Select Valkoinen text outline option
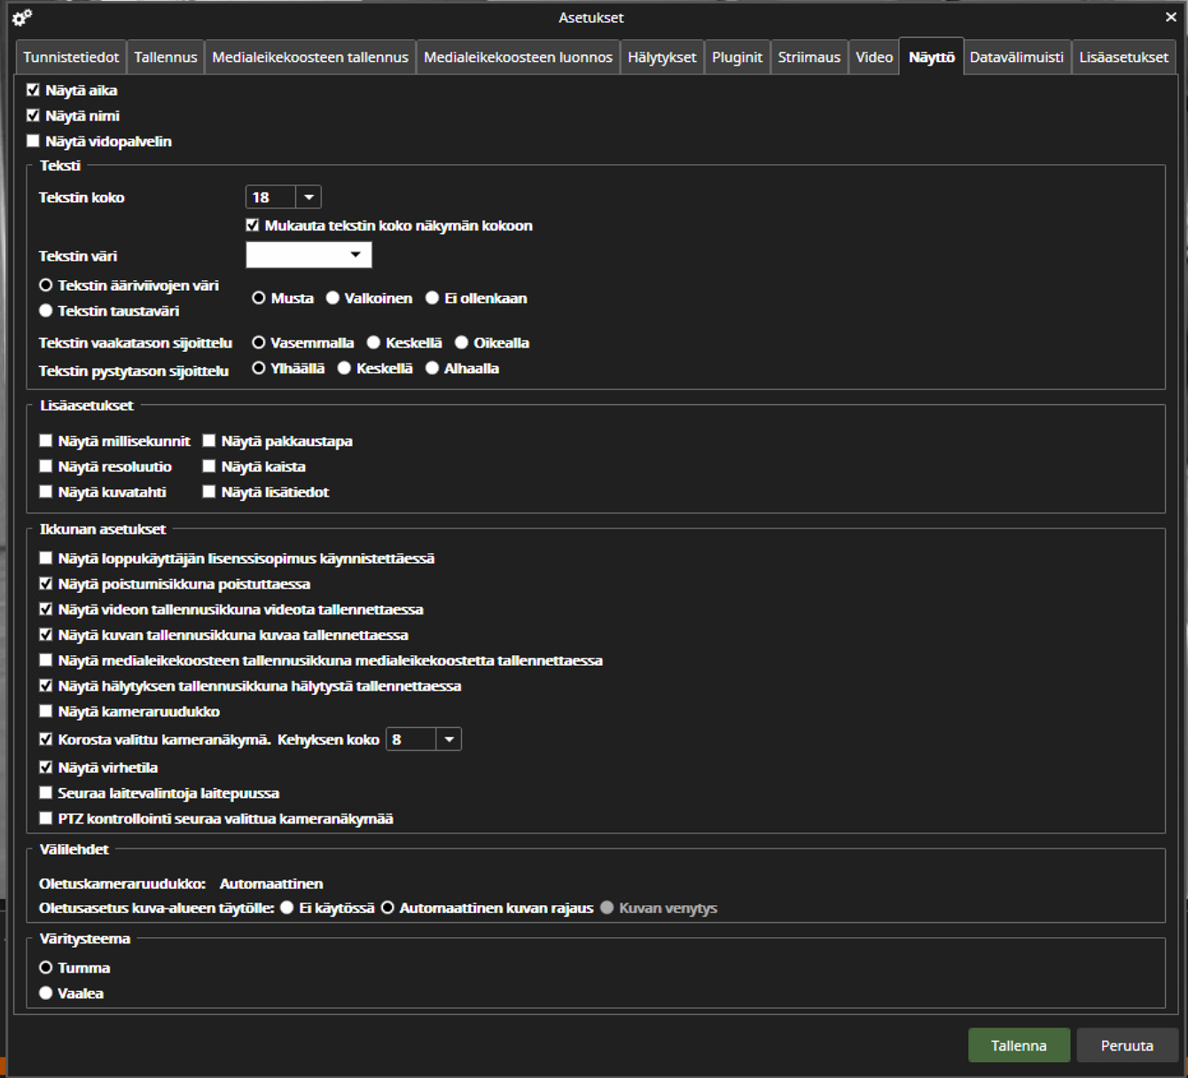 [332, 298]
